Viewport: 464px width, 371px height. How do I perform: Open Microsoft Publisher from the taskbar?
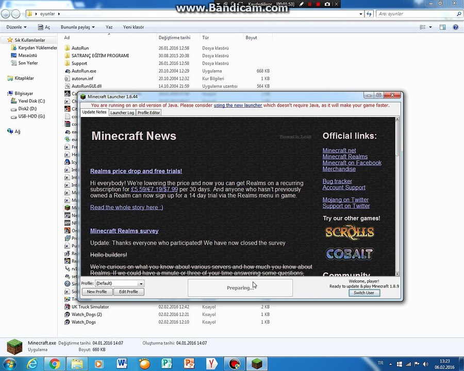pos(167,364)
